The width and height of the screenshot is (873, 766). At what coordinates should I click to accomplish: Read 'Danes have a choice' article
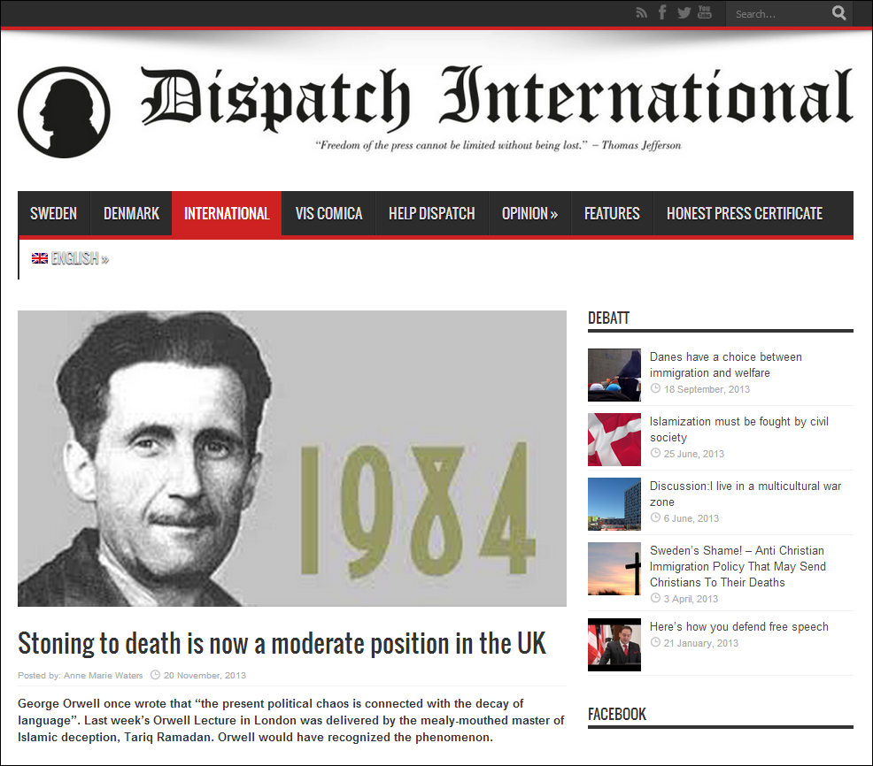click(x=726, y=365)
